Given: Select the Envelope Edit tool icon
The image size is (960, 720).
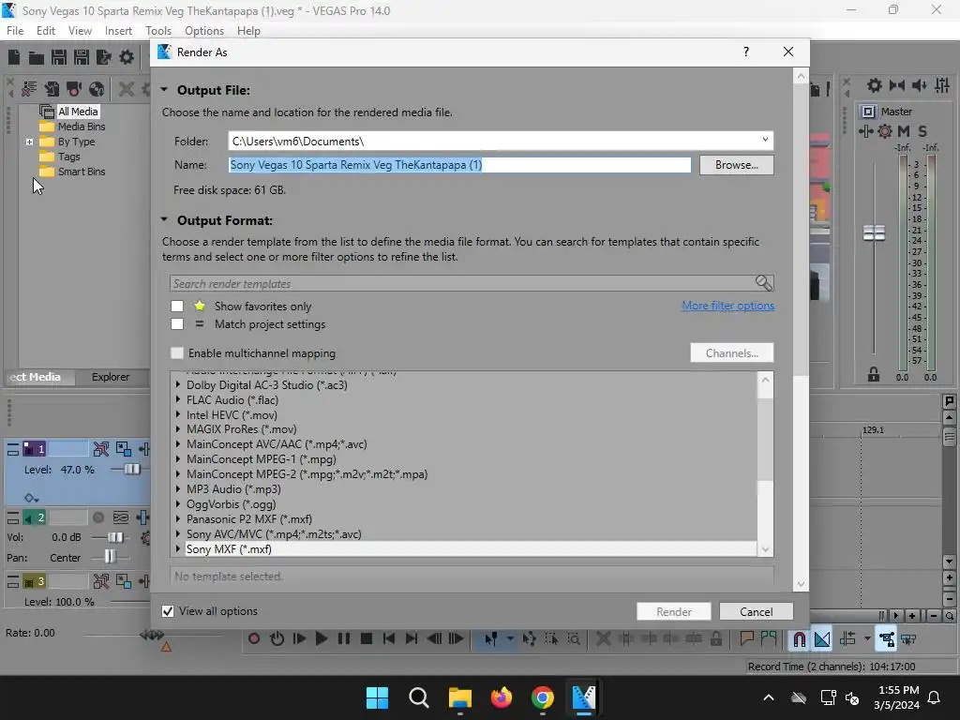Looking at the screenshot, I should 529,639.
